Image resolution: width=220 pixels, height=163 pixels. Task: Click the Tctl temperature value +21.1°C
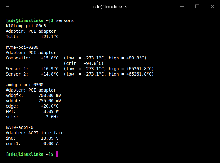pyautogui.click(x=50, y=37)
